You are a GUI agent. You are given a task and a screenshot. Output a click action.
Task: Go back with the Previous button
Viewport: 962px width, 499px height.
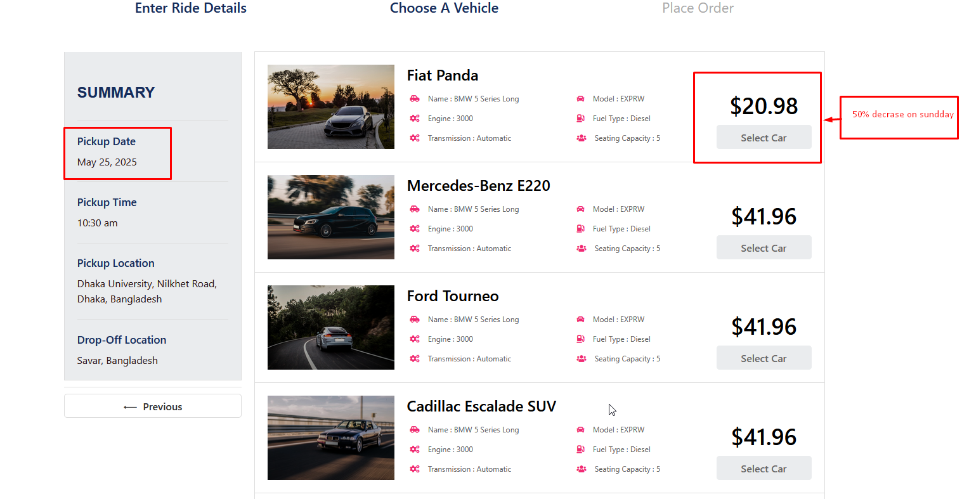[x=153, y=406]
